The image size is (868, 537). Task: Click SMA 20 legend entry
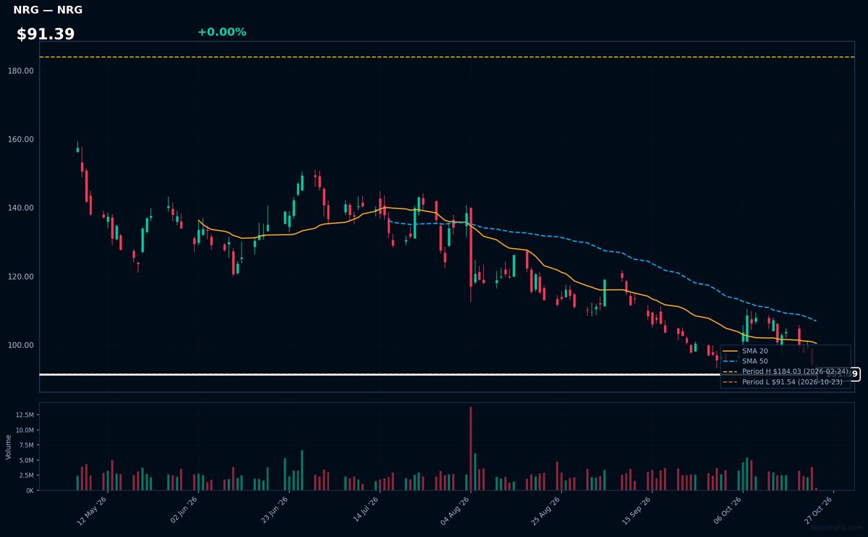[745, 351]
